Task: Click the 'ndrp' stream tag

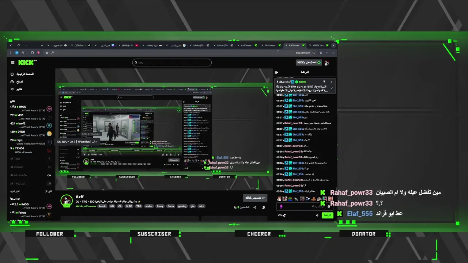Action: pyautogui.click(x=201, y=206)
